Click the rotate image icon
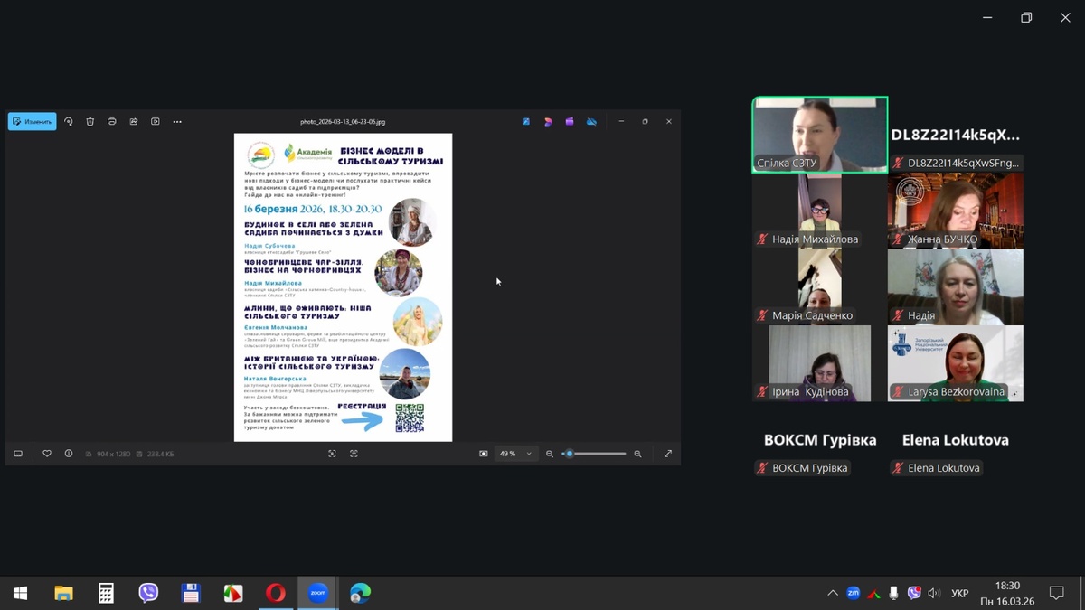 (69, 121)
